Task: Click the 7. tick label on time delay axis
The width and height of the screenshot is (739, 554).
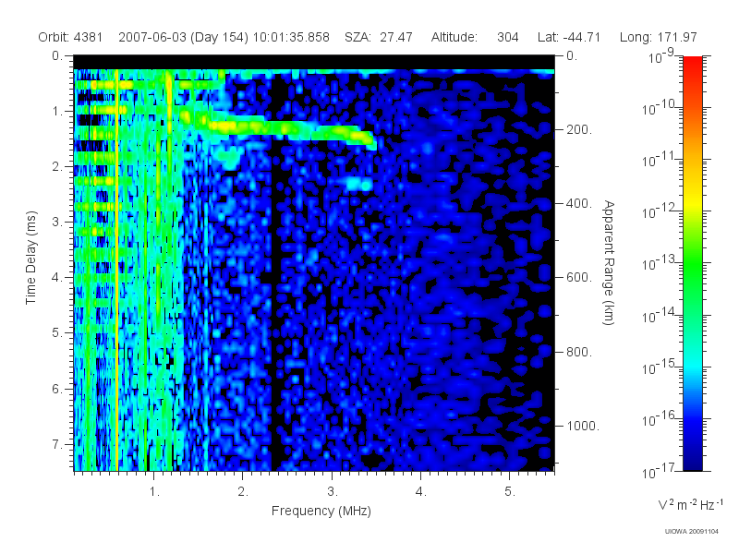Action: pyautogui.click(x=57, y=444)
